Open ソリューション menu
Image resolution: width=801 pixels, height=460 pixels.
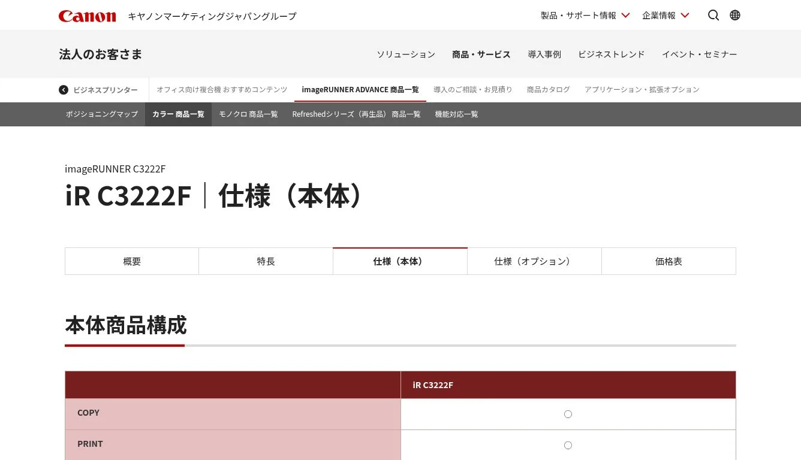pos(406,55)
